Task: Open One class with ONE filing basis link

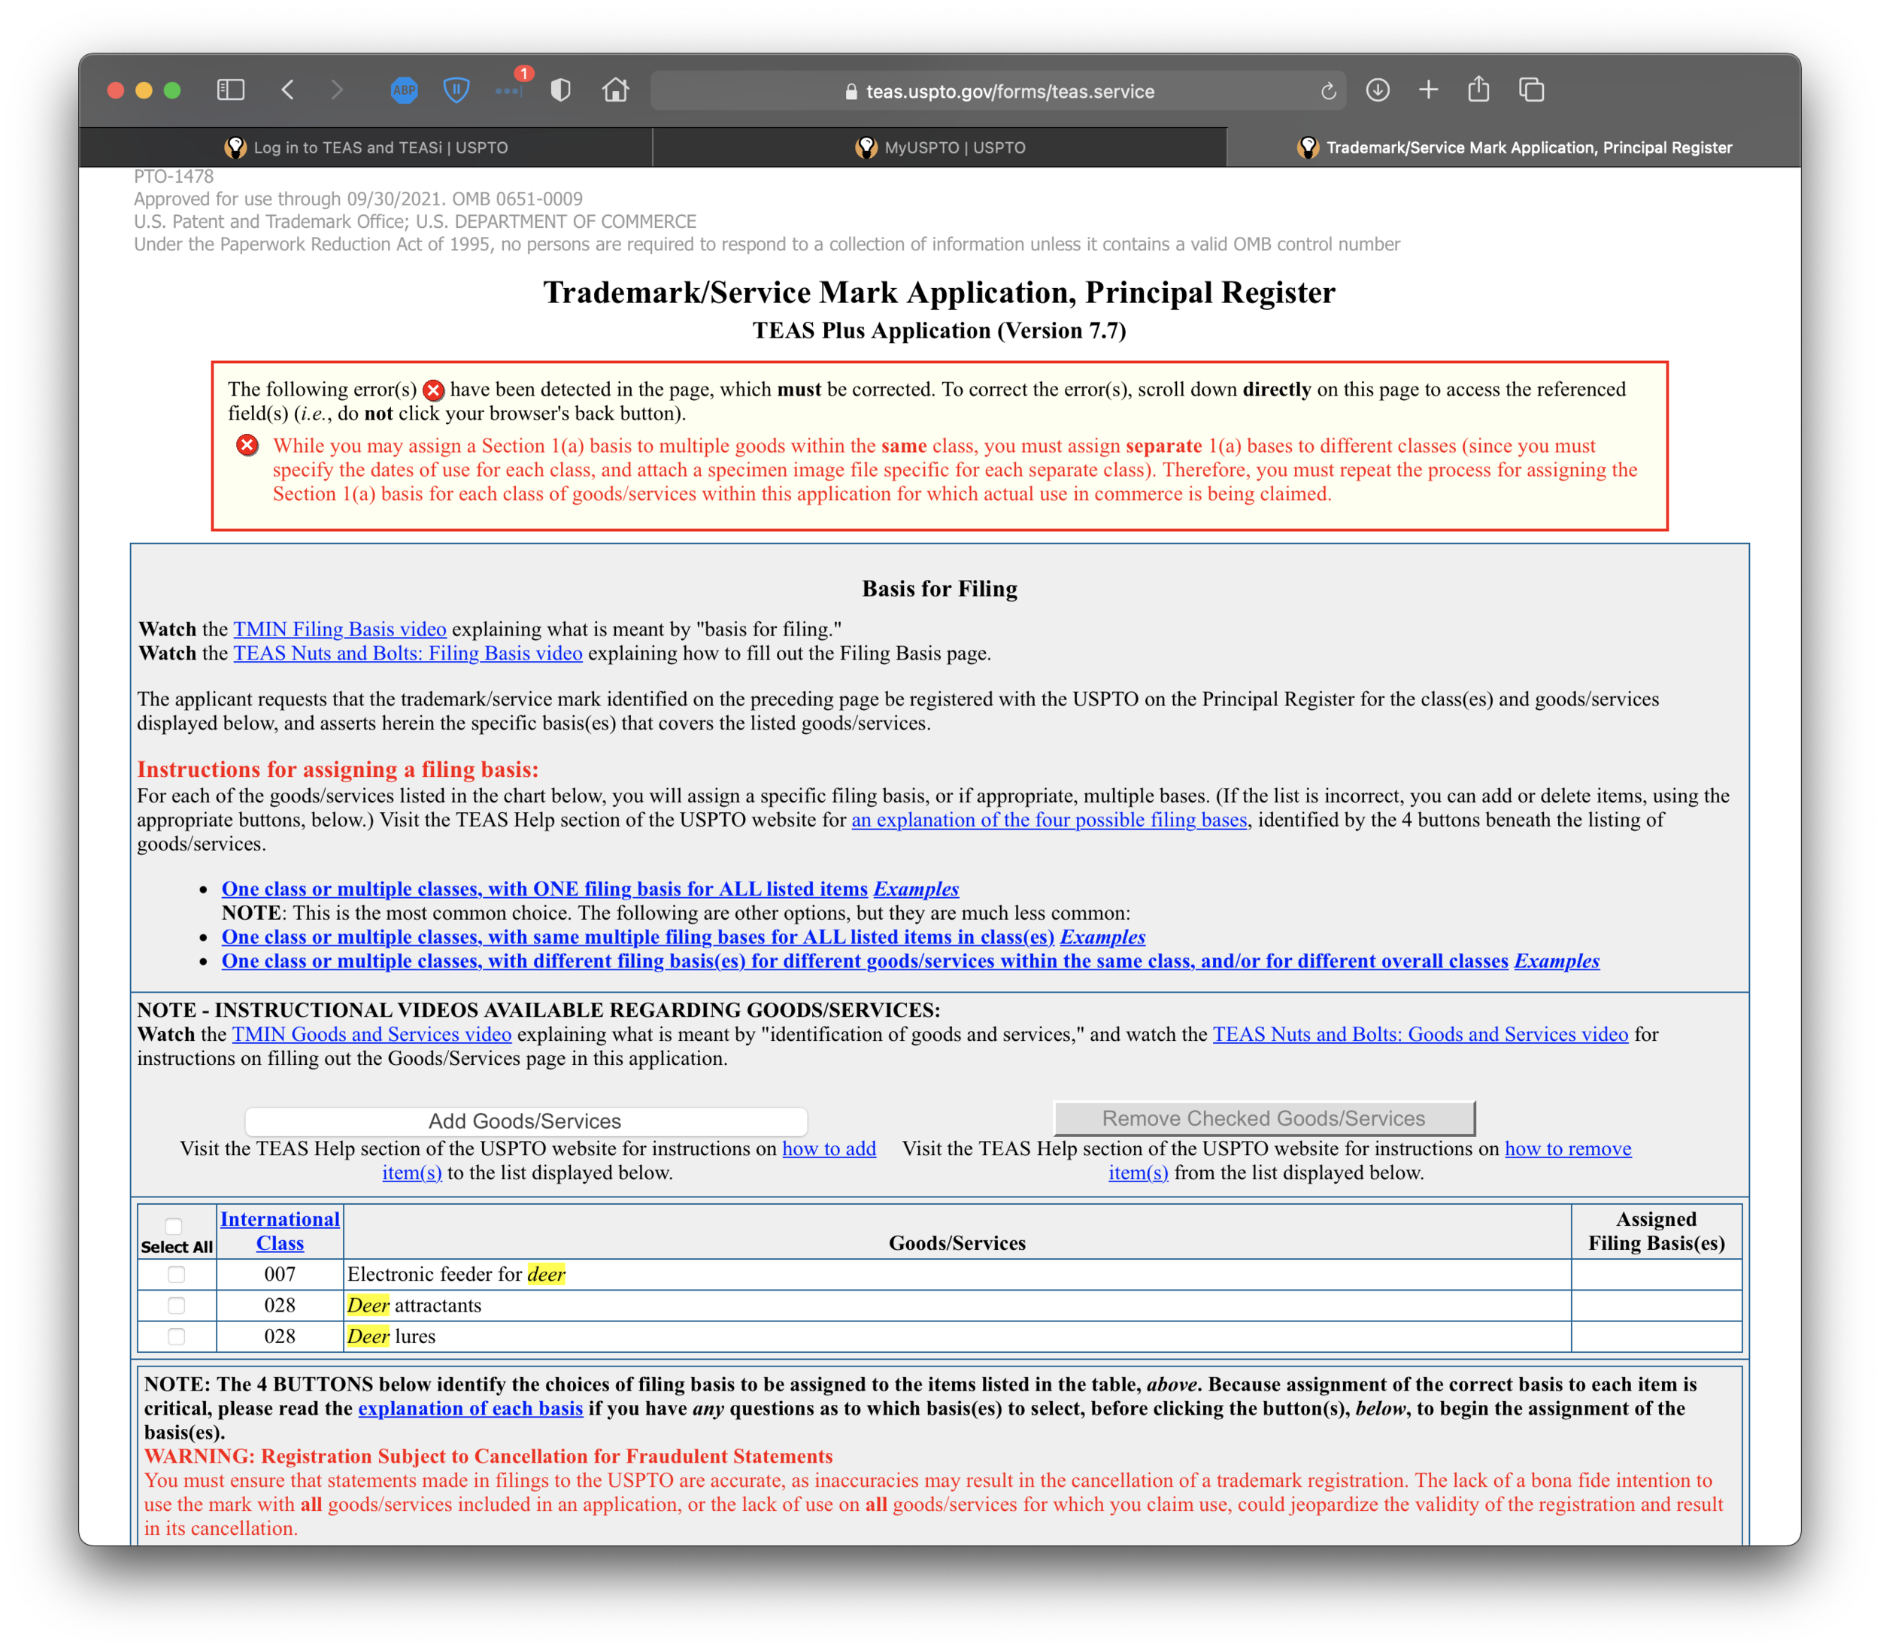Action: 544,890
